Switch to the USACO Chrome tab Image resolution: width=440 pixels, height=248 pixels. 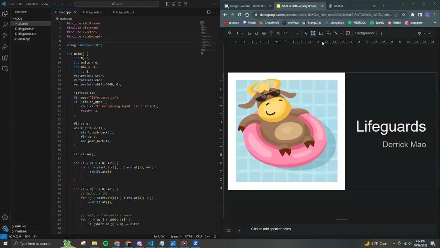351,6
